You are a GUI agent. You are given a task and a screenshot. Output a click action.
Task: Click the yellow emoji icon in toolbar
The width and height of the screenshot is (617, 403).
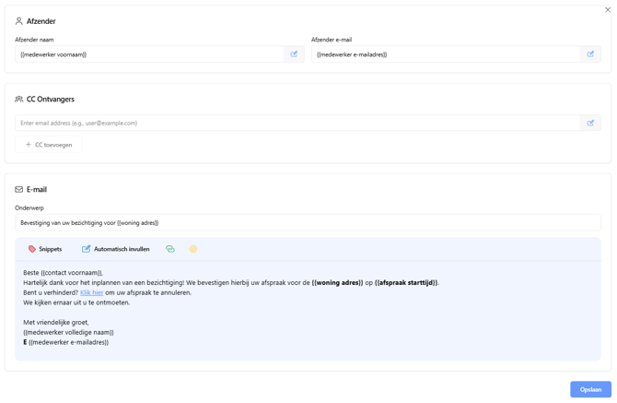[193, 249]
